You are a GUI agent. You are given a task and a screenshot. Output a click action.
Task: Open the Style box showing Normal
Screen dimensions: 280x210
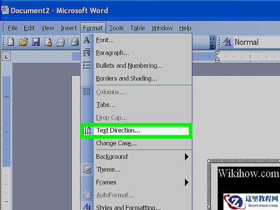click(257, 42)
